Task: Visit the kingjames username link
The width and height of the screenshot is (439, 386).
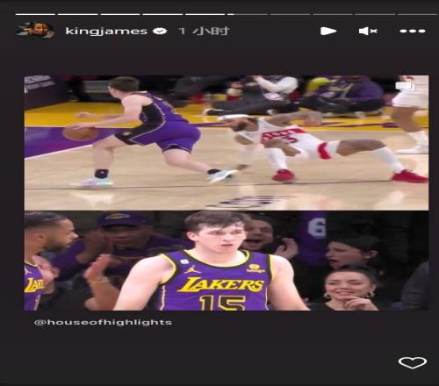Action: pyautogui.click(x=106, y=31)
